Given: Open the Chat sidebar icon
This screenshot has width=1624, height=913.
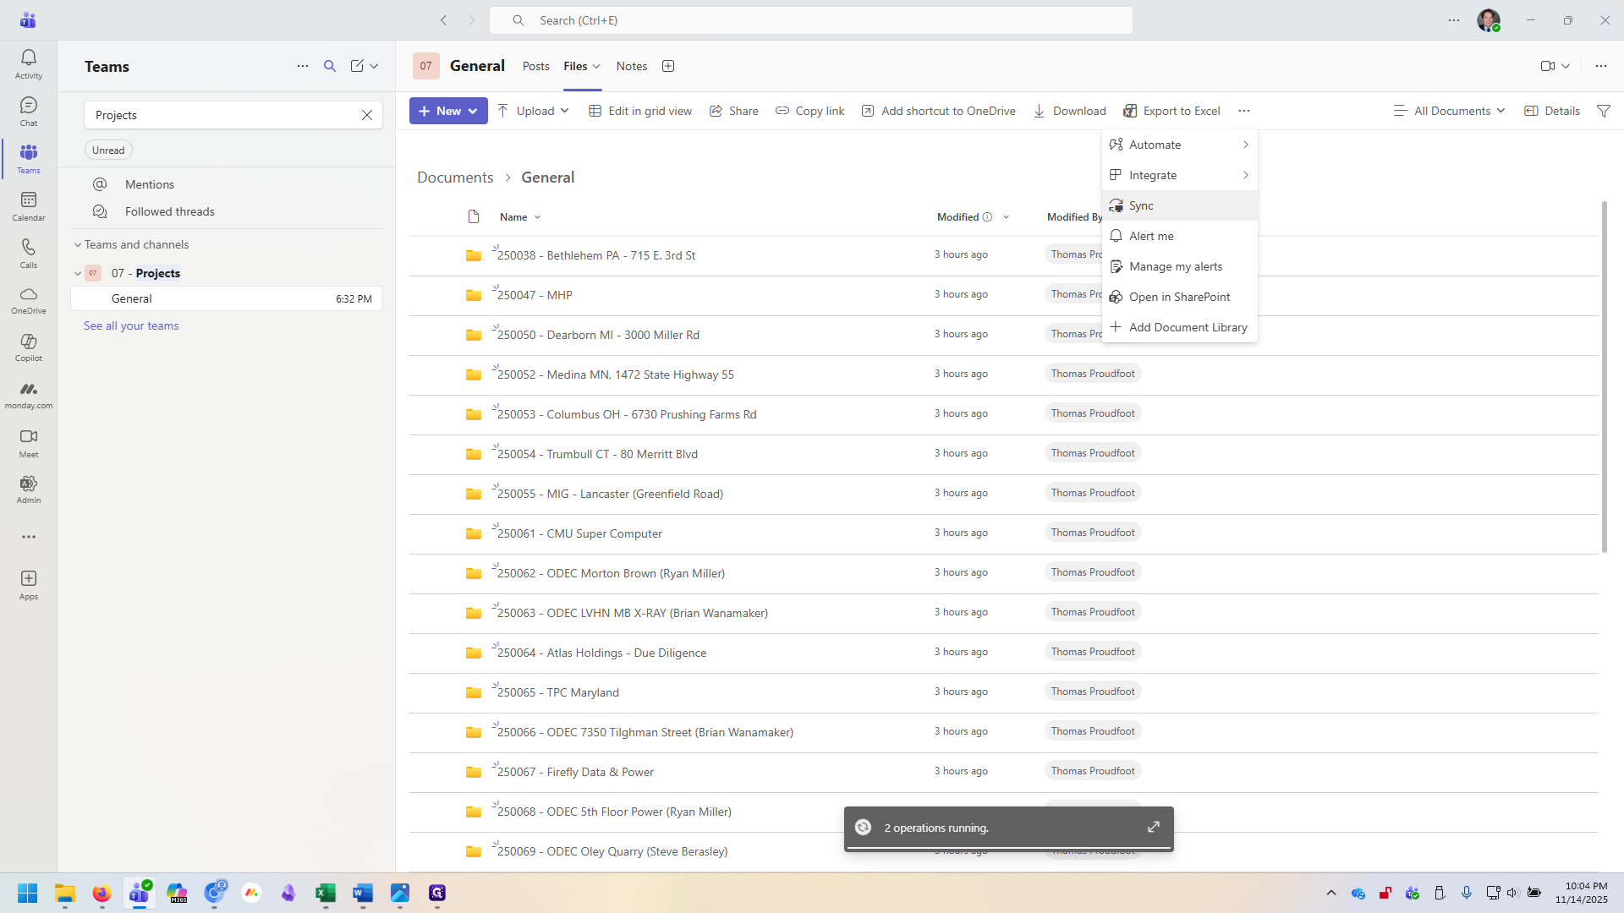Looking at the screenshot, I should tap(28, 111).
